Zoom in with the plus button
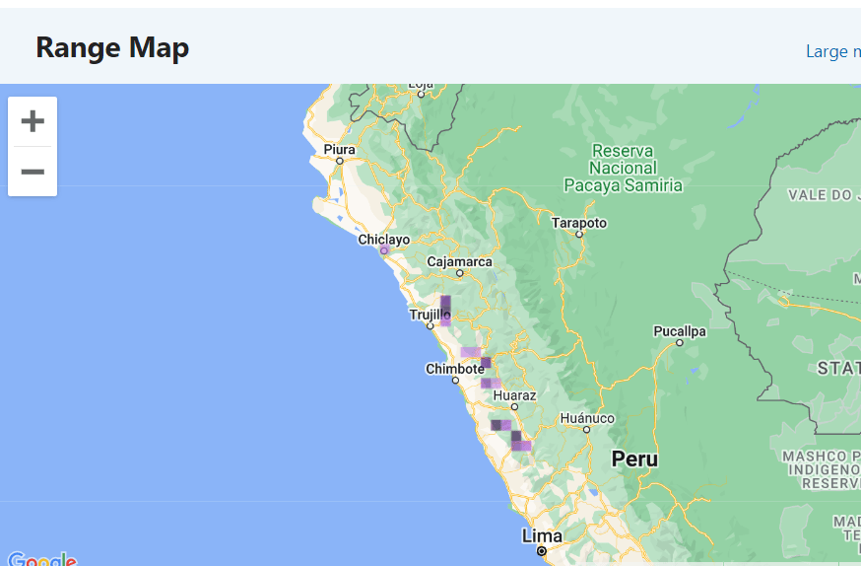This screenshot has width=861, height=566. (33, 121)
